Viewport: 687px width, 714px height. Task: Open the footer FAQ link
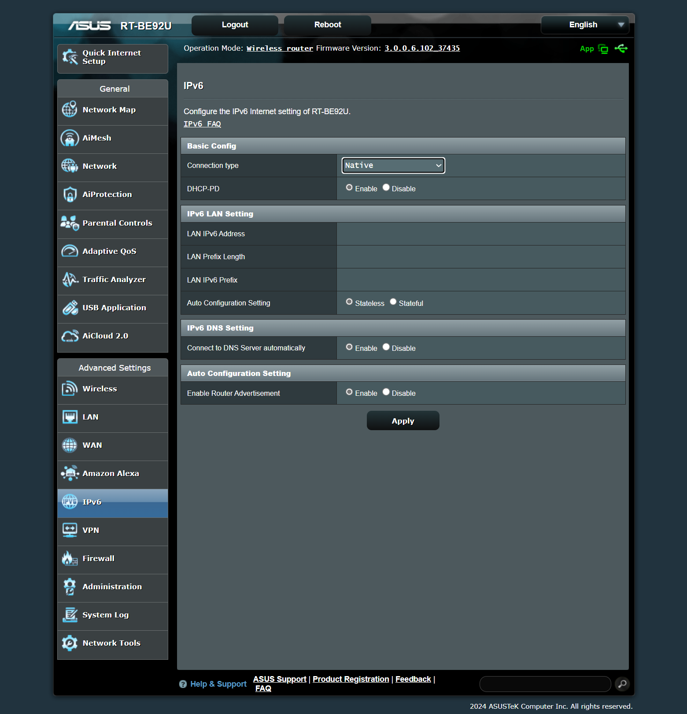click(x=263, y=688)
